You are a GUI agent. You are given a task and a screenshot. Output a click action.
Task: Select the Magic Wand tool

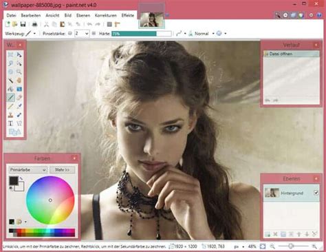tap(10, 81)
